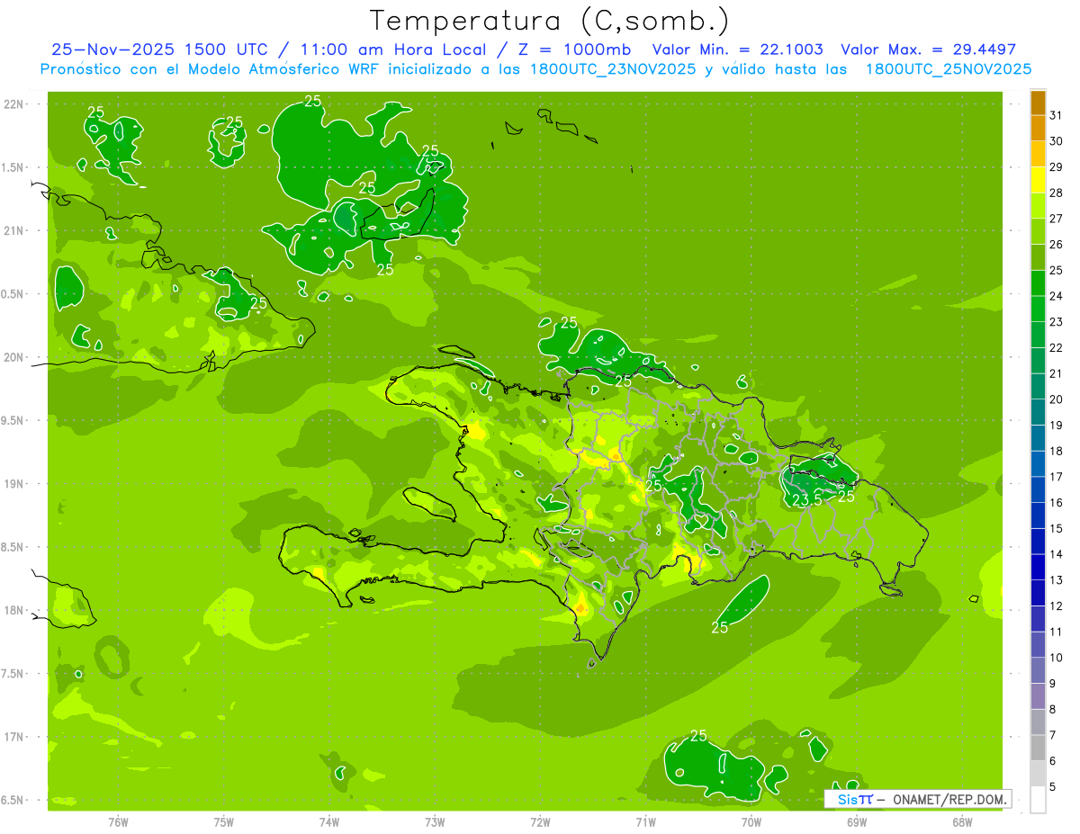Click the '21N' latitude label

pyautogui.click(x=13, y=231)
